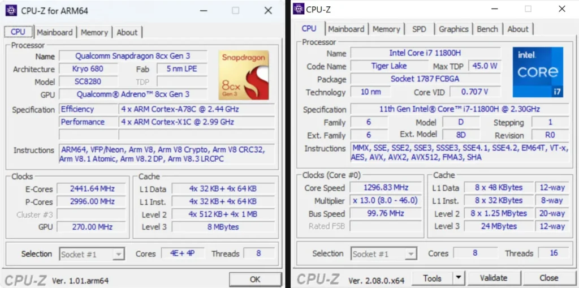
Task: Click Level 3 value 24 MBytes
Action: coord(499,226)
